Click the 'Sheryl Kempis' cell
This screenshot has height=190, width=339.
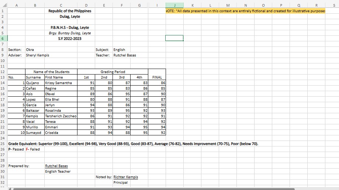click(x=37, y=55)
